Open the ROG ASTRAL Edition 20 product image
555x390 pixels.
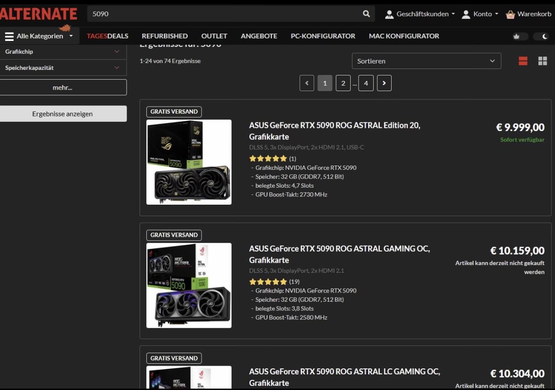pyautogui.click(x=189, y=162)
